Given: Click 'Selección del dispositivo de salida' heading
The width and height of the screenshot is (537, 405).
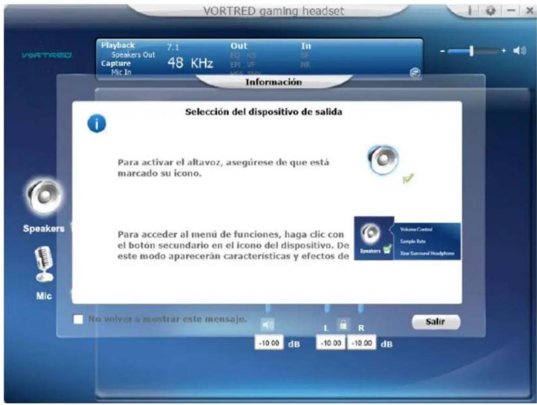Looking at the screenshot, I should pos(264,112).
